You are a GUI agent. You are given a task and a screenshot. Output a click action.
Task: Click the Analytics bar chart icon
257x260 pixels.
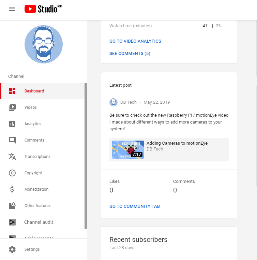point(12,124)
